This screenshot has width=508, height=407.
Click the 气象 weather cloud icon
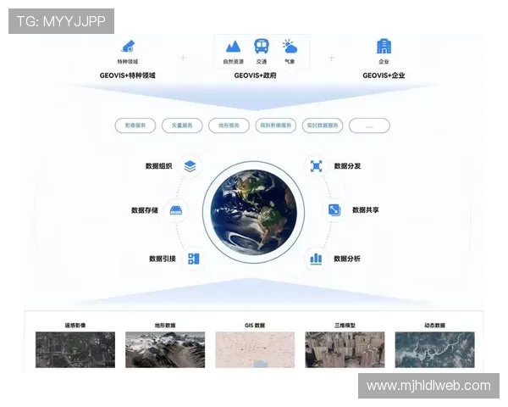click(x=290, y=46)
